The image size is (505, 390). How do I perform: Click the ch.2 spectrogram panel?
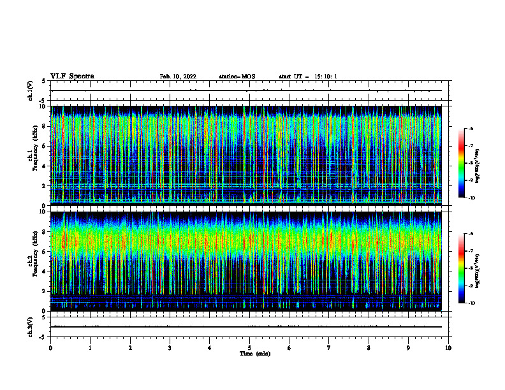pos(246,261)
